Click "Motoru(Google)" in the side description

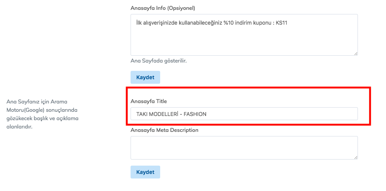24,110
